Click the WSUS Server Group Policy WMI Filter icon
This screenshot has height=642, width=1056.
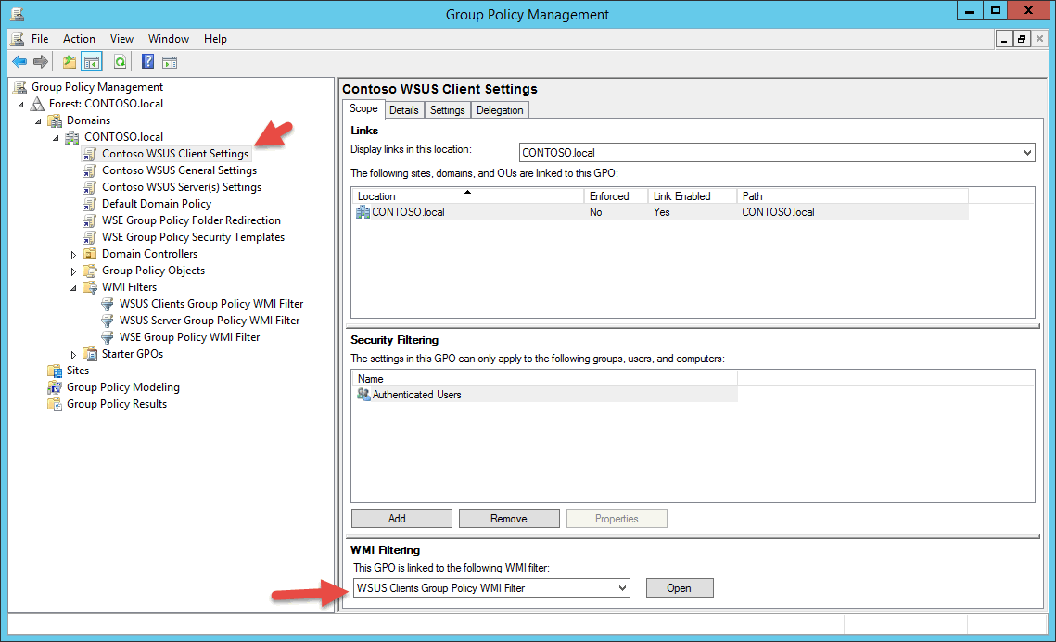[x=107, y=321]
